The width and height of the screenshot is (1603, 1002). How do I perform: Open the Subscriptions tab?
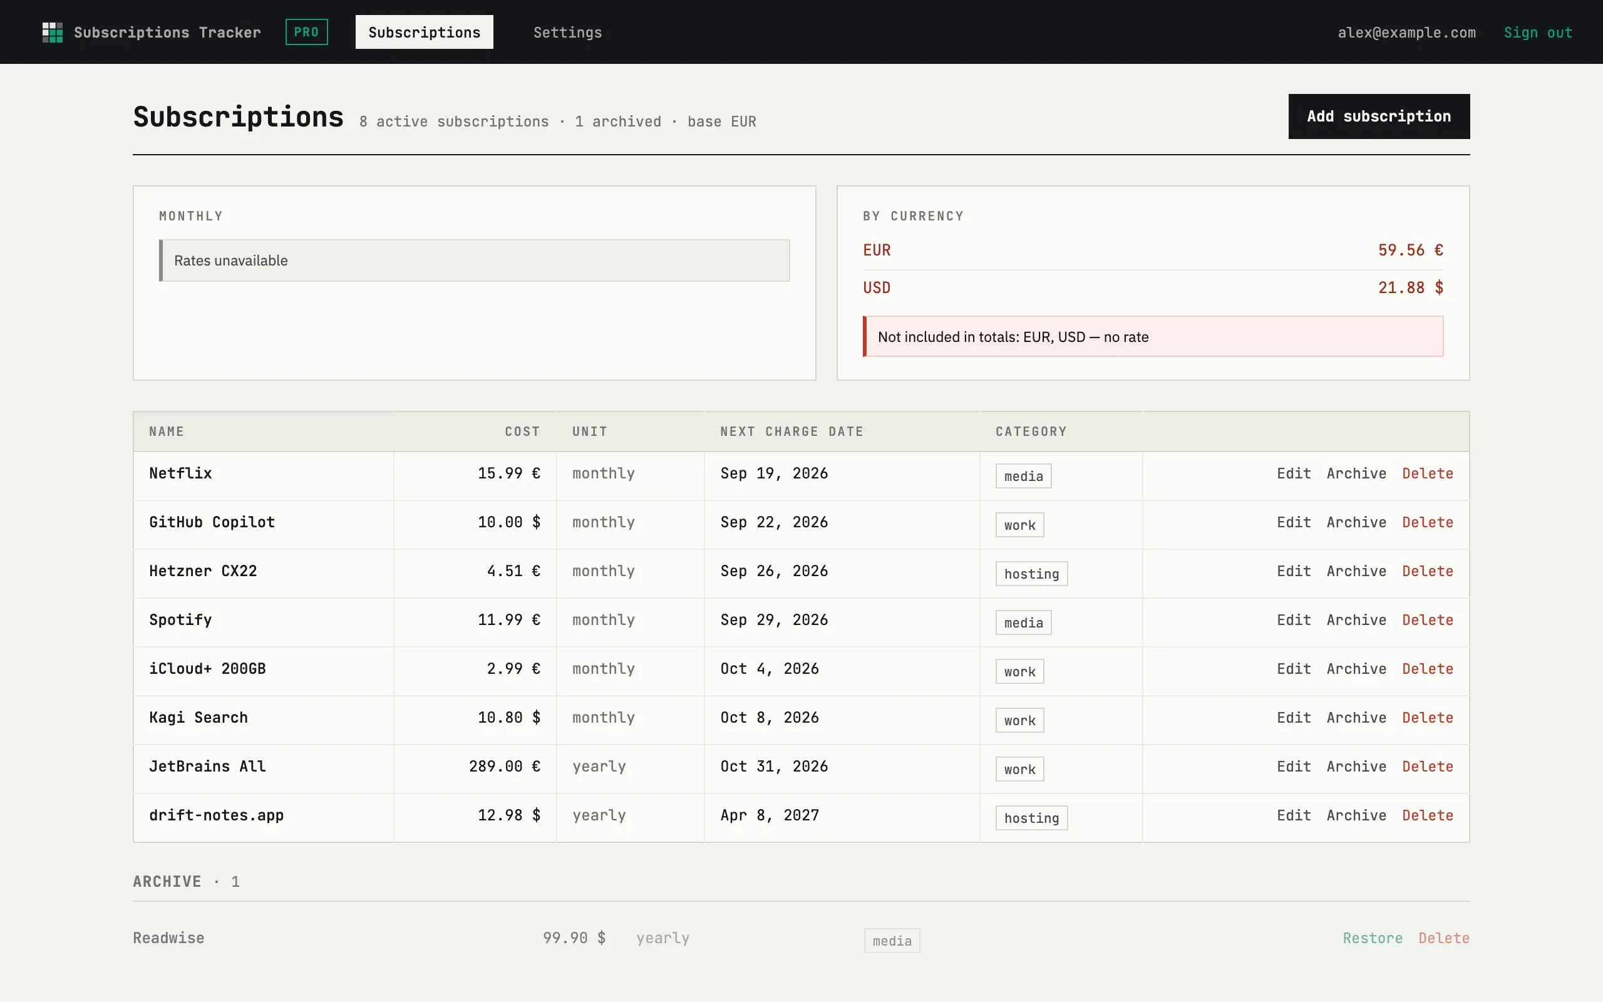(x=424, y=32)
